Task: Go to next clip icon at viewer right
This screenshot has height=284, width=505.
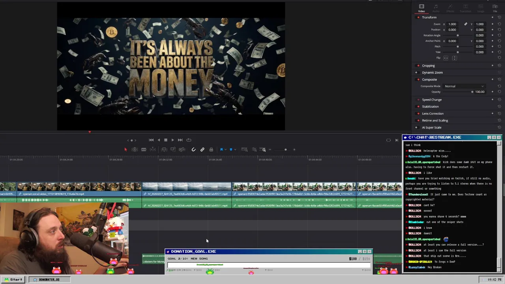Action: tap(397, 140)
